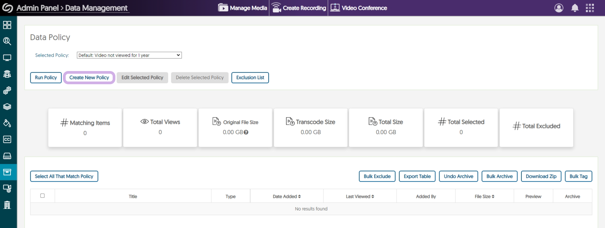
Task: Select Create Recording in top menu
Action: point(299,8)
